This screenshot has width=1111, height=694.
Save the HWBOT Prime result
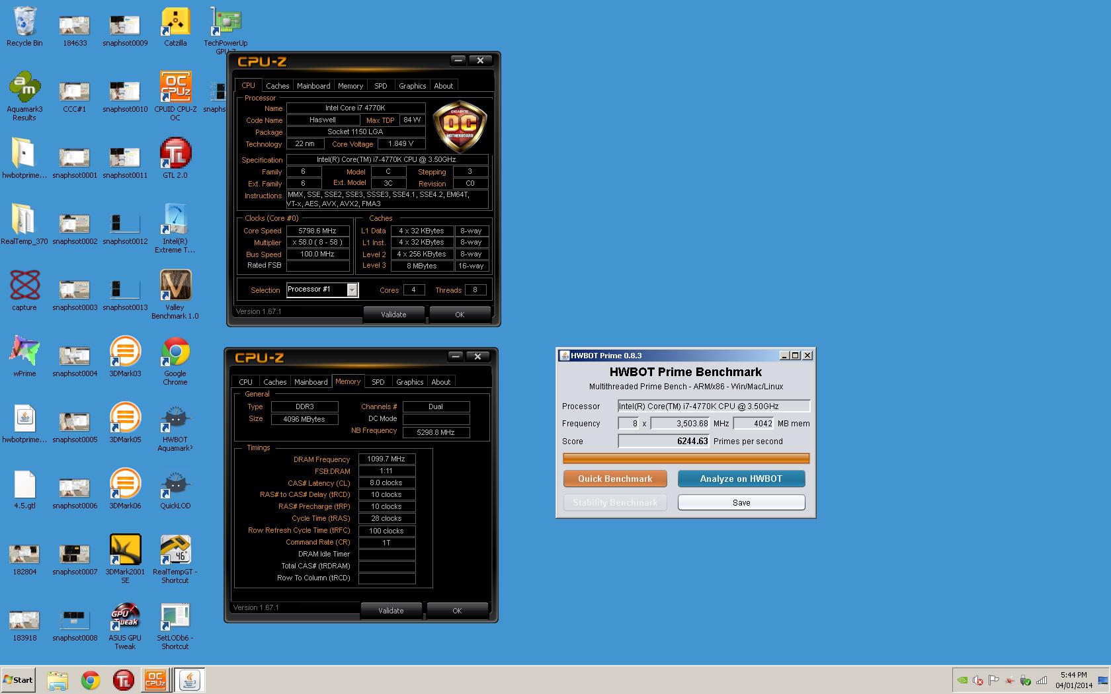(x=741, y=502)
